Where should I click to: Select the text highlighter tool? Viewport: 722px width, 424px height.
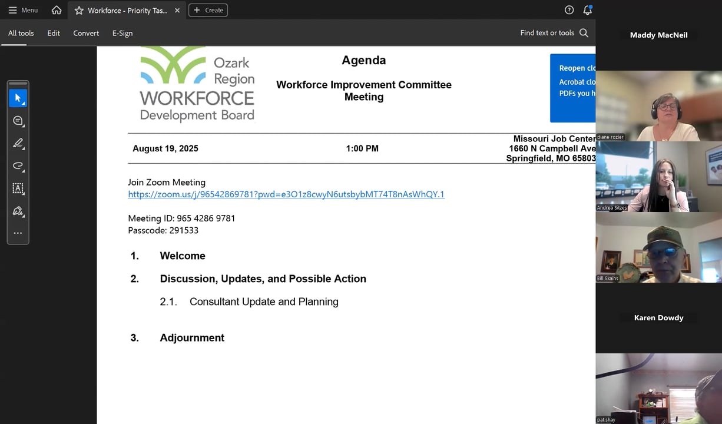(x=18, y=143)
